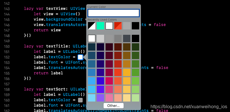Click 'false' keyword on line 154

(162, 68)
